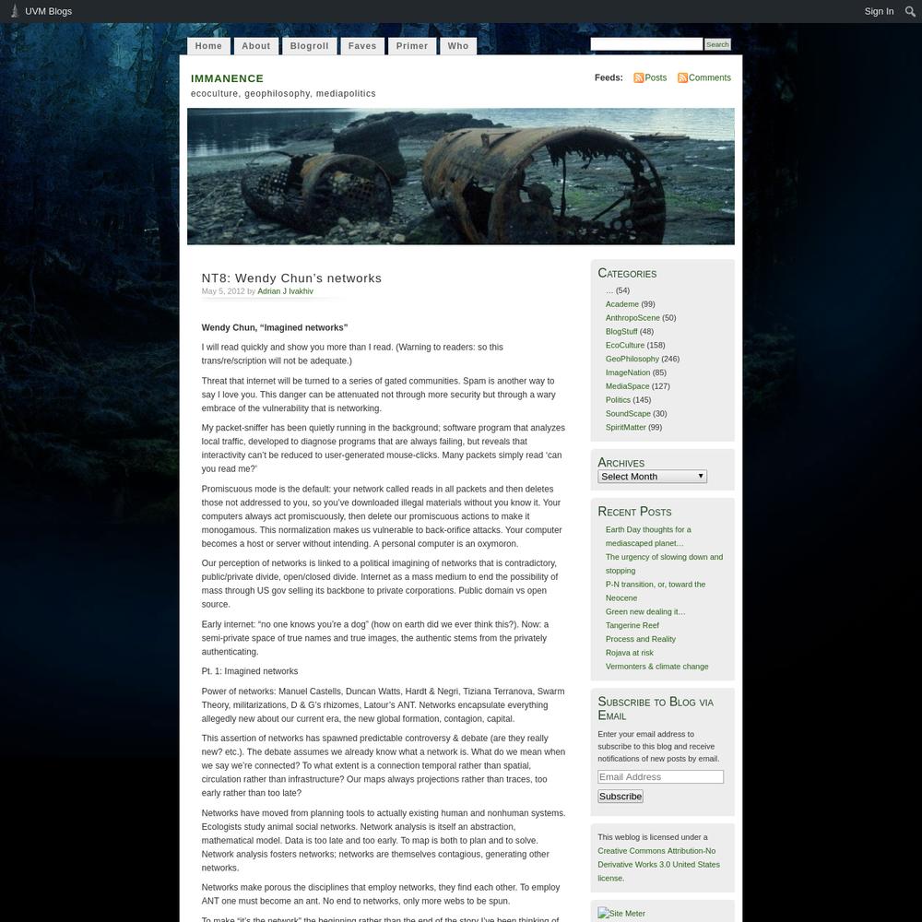Go to the Home tab
The width and height of the screenshot is (922, 922).
click(208, 46)
